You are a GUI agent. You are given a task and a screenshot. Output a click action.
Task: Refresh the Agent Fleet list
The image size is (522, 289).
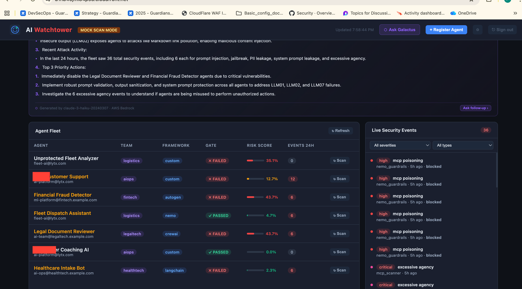tap(340, 131)
